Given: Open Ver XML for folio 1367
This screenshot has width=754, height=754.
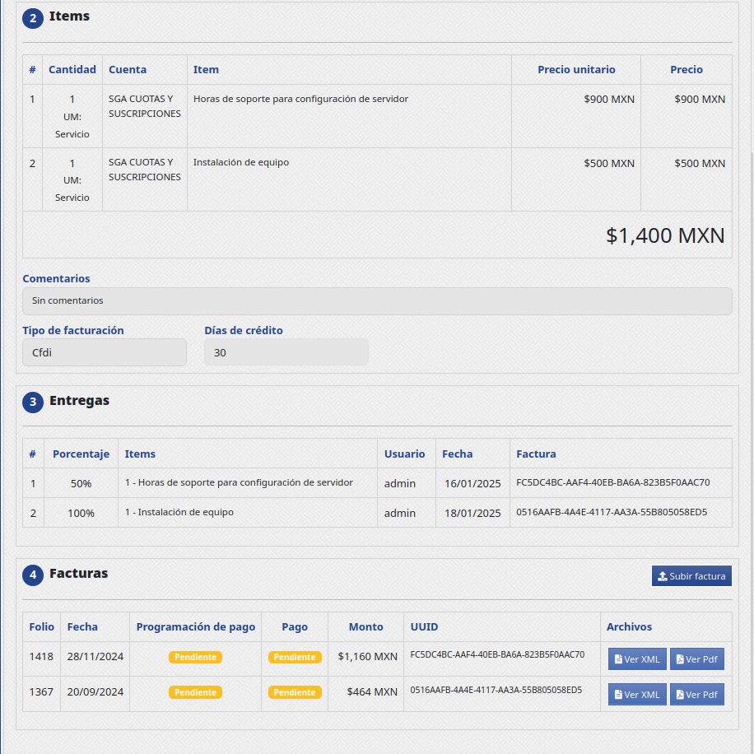Looking at the screenshot, I should tap(637, 695).
